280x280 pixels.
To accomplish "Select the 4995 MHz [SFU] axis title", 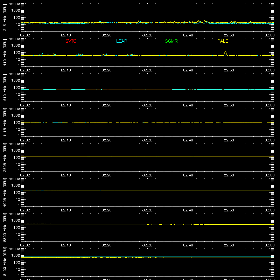I will click(5, 192).
